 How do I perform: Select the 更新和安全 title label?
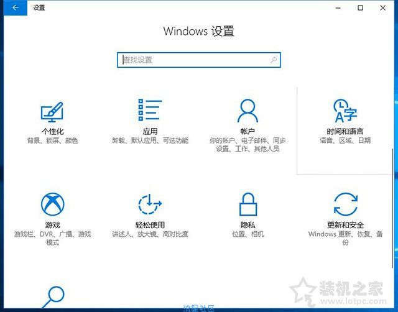click(346, 225)
